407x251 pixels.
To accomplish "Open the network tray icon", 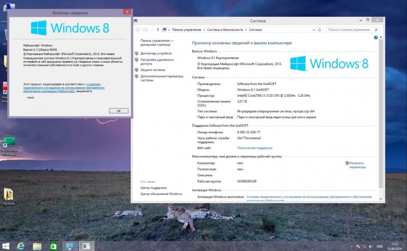I will click(364, 246).
